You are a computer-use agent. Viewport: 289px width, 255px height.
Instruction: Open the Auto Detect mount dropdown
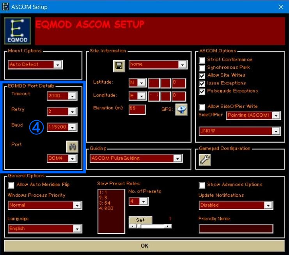(58, 65)
